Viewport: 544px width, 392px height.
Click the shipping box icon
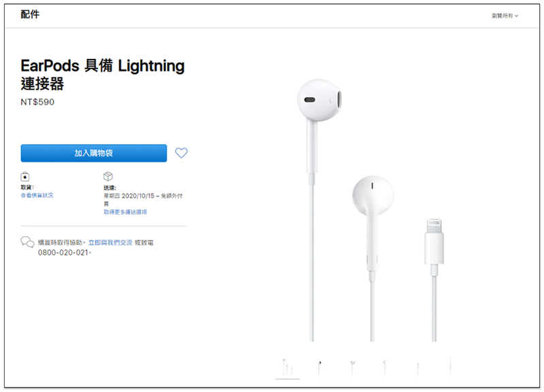(108, 176)
